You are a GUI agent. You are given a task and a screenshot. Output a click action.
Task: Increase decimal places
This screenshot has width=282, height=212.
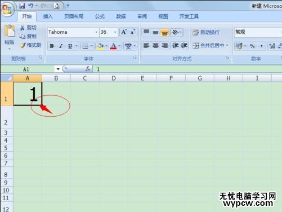click(x=272, y=46)
